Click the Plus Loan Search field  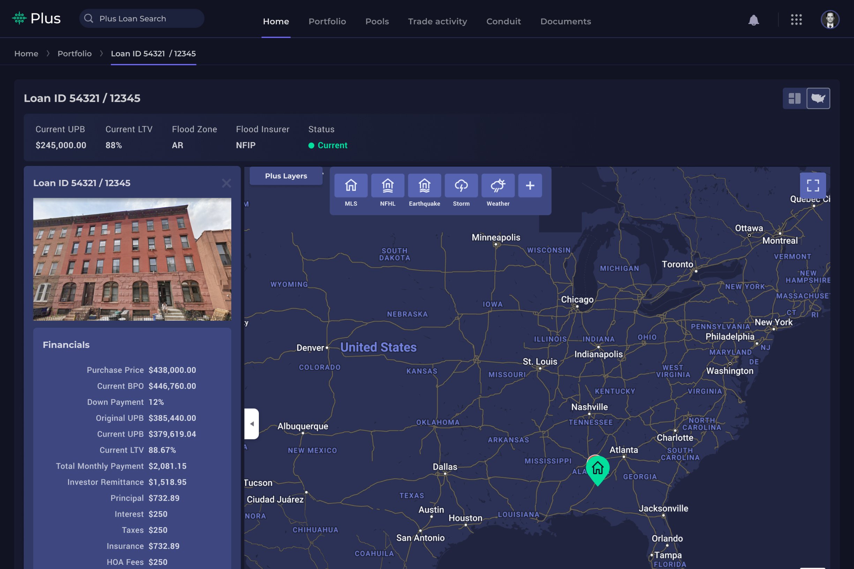[x=142, y=18]
